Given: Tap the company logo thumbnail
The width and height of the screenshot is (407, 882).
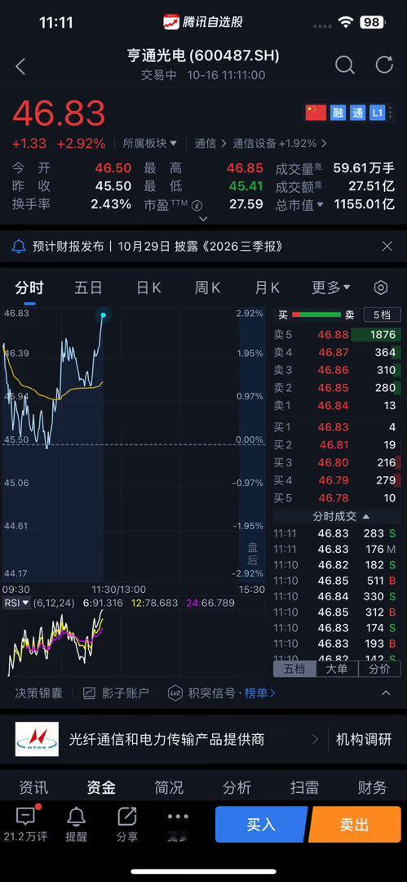Looking at the screenshot, I should [x=37, y=739].
